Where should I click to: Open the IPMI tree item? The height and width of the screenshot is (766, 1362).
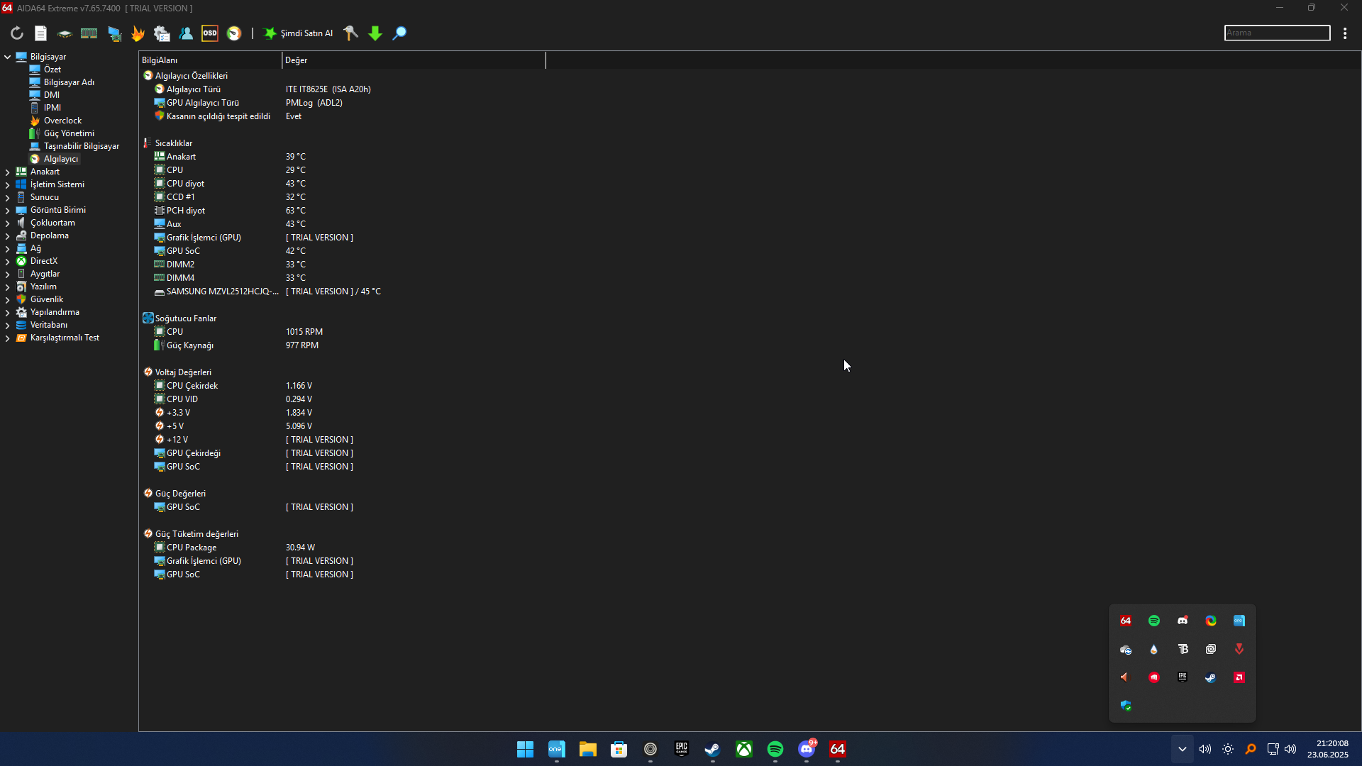tap(52, 108)
